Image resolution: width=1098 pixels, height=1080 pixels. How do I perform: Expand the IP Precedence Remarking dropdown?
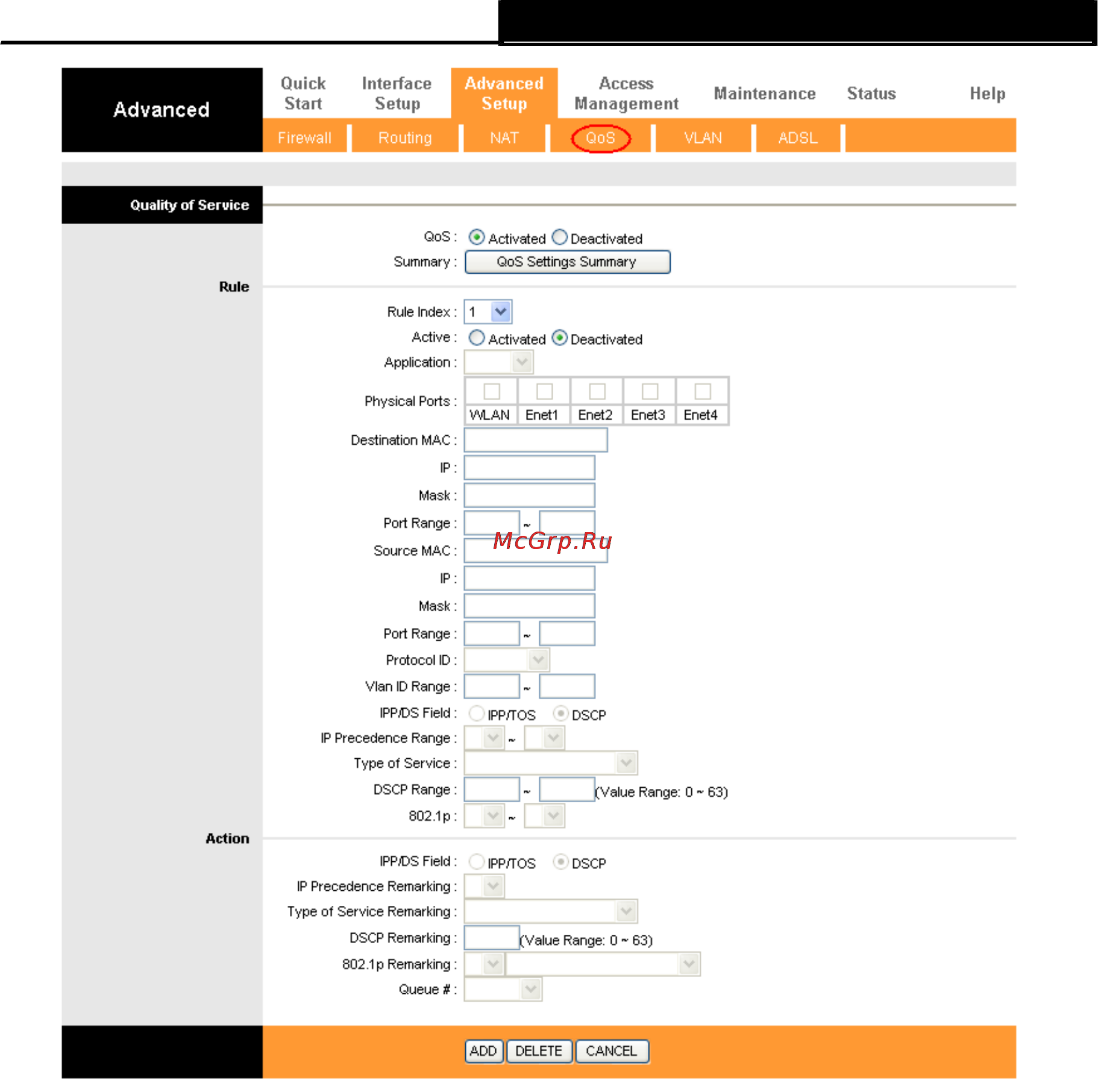484,886
